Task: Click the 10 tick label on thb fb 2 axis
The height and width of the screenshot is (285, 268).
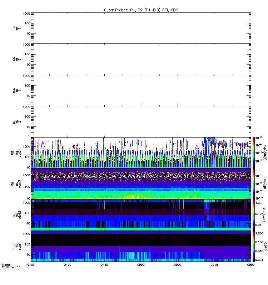Action: coord(28,127)
